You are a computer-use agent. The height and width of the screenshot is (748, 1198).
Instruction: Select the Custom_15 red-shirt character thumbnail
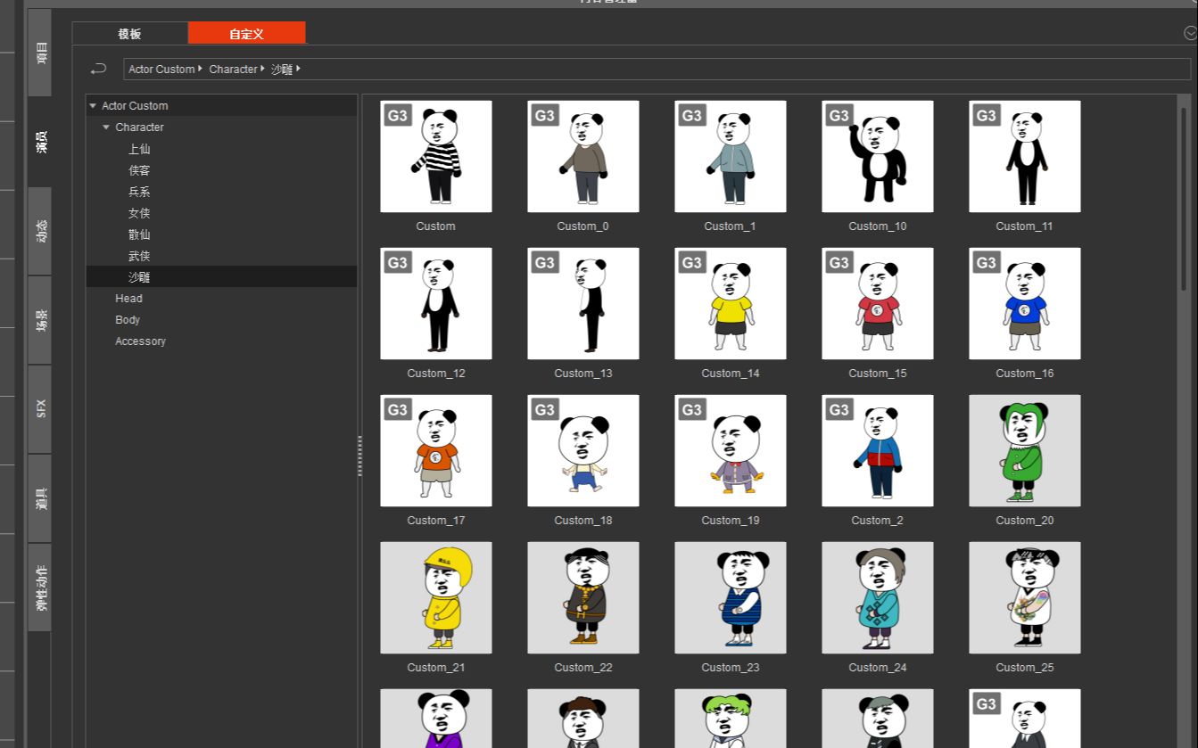click(878, 303)
